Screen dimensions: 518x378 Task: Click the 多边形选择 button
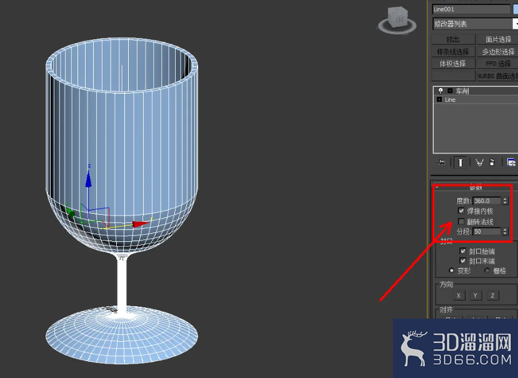pyautogui.click(x=497, y=51)
